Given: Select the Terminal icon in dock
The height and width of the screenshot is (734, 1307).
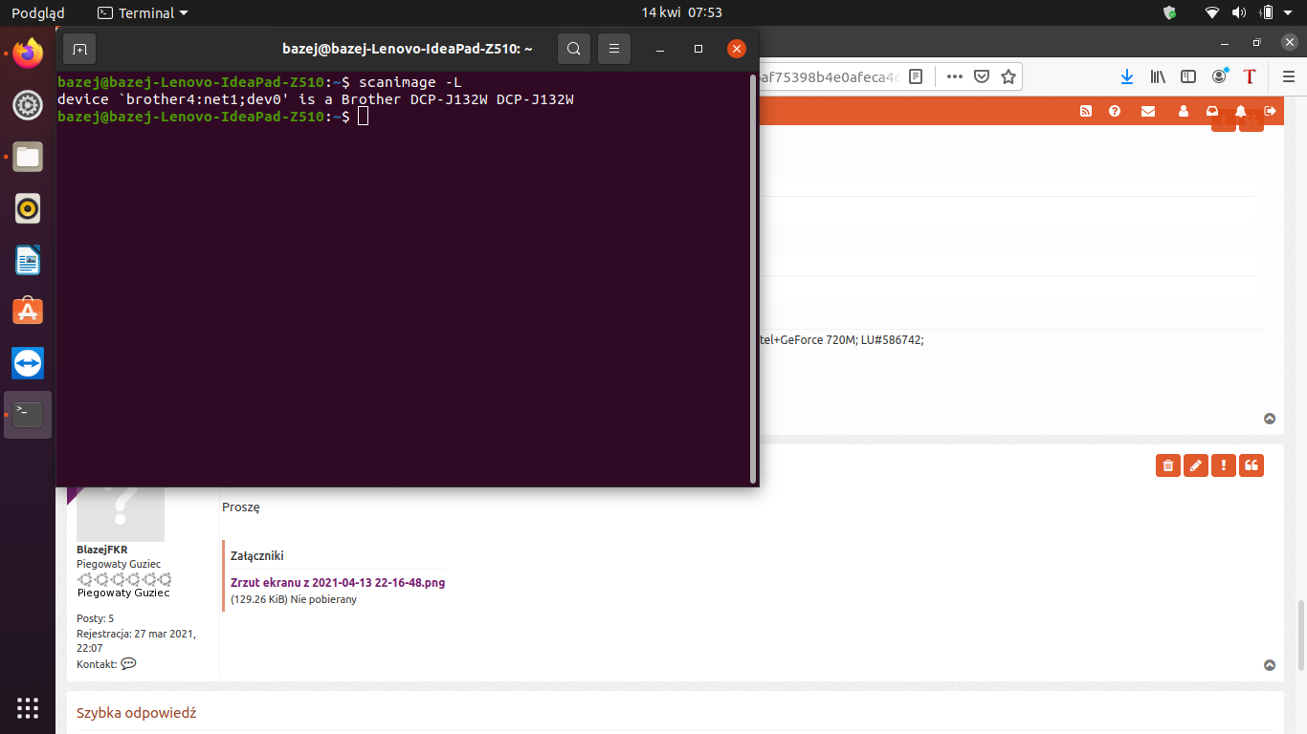Looking at the screenshot, I should click(x=28, y=415).
